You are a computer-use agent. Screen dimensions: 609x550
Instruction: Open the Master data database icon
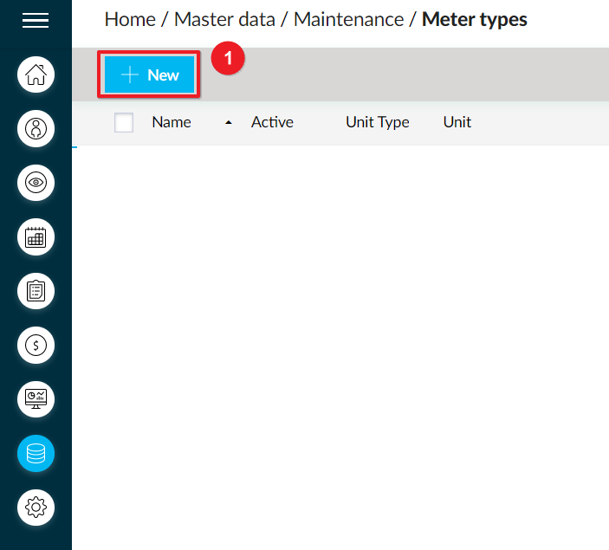(36, 453)
